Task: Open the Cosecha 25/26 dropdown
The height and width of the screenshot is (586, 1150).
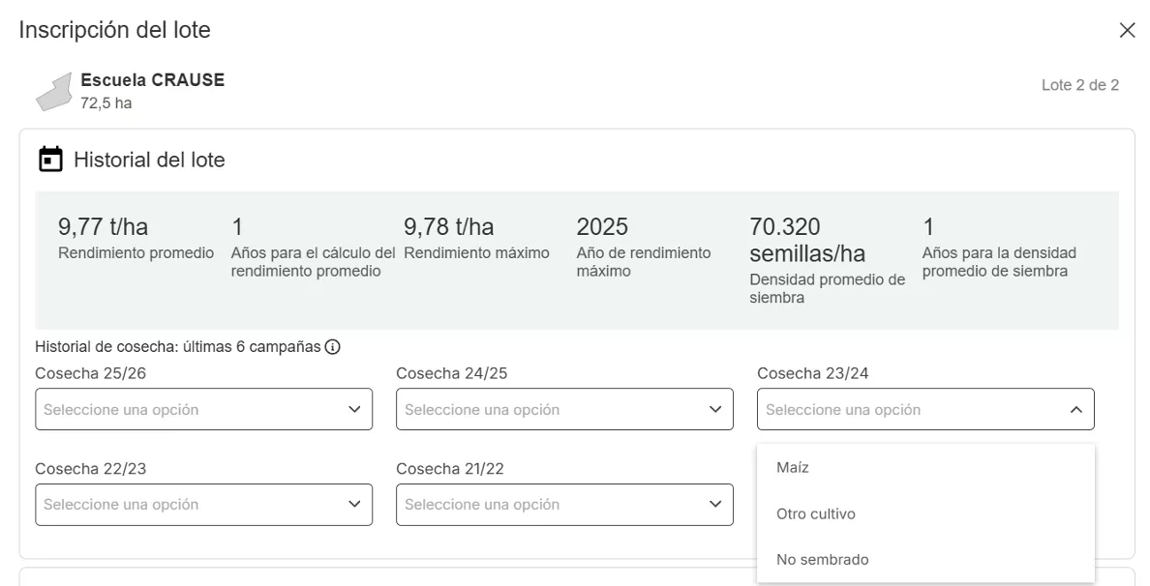Action: tap(203, 409)
